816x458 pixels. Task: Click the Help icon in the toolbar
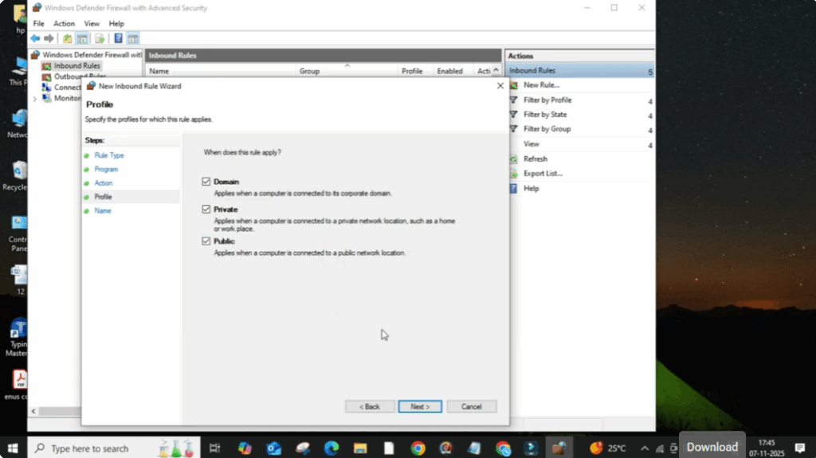[118, 38]
